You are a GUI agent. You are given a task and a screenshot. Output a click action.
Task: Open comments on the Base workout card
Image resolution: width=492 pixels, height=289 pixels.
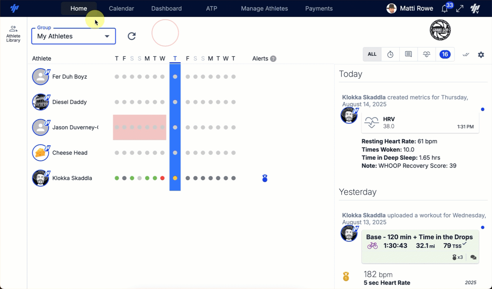point(473,257)
